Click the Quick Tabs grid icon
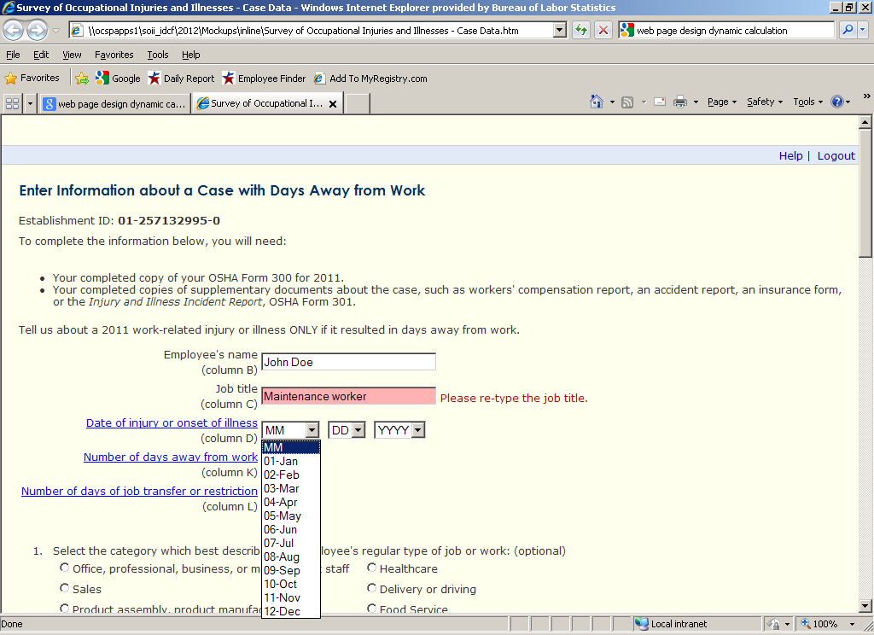The height and width of the screenshot is (635, 874). coord(12,103)
